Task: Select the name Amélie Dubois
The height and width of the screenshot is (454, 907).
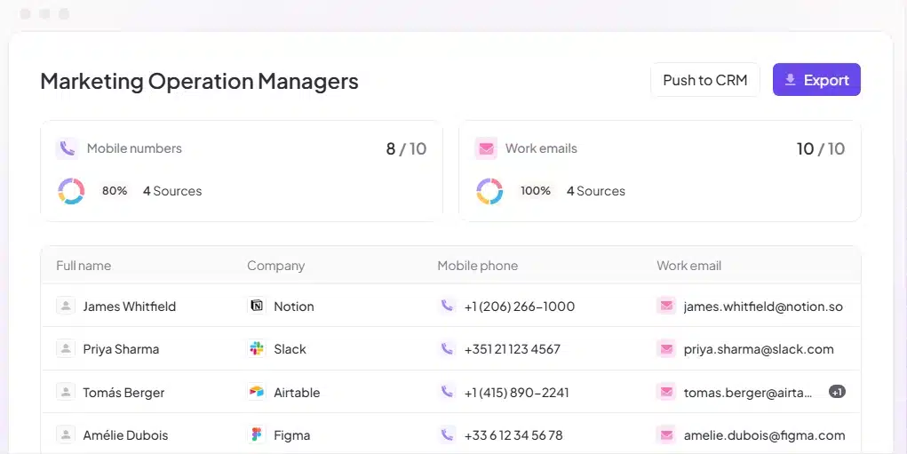Action: tap(125, 435)
